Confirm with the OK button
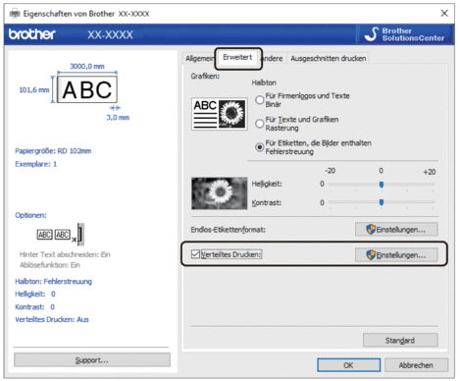This screenshot has height=381, width=460. click(x=348, y=365)
